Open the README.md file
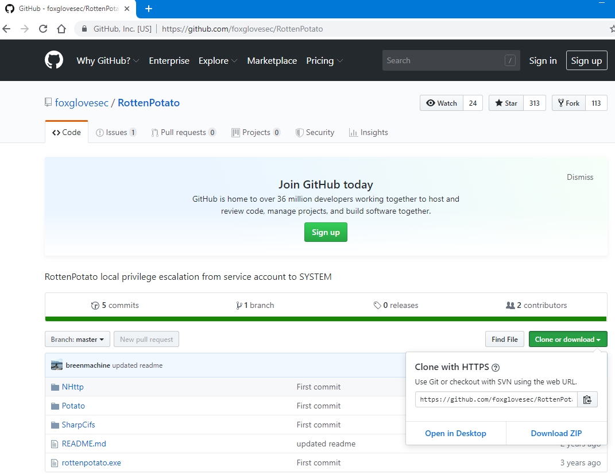Viewport: 615px width, 474px height. (x=84, y=444)
